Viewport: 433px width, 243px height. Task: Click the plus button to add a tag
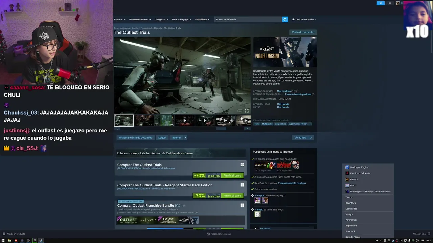click(310, 124)
